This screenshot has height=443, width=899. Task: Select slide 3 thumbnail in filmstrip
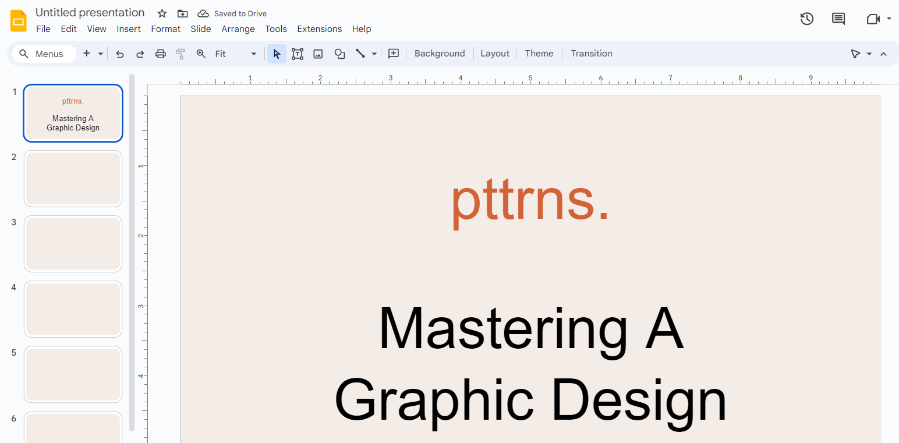(x=73, y=244)
